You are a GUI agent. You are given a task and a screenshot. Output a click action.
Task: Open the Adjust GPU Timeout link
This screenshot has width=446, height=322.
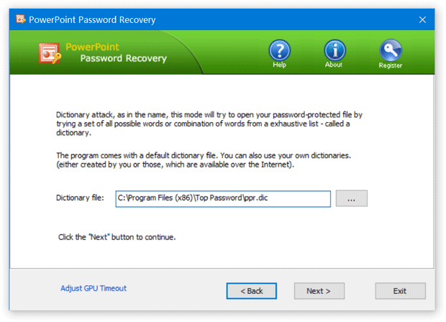[x=94, y=288]
